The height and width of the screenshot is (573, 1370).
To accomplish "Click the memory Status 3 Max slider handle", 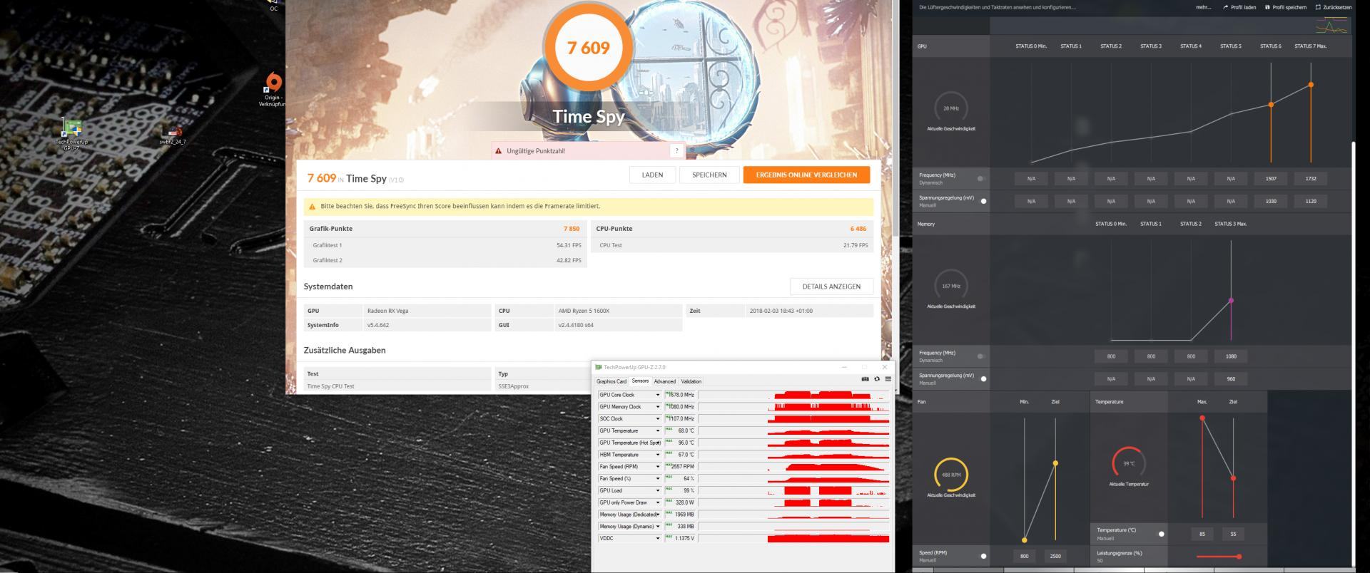I will [1231, 301].
